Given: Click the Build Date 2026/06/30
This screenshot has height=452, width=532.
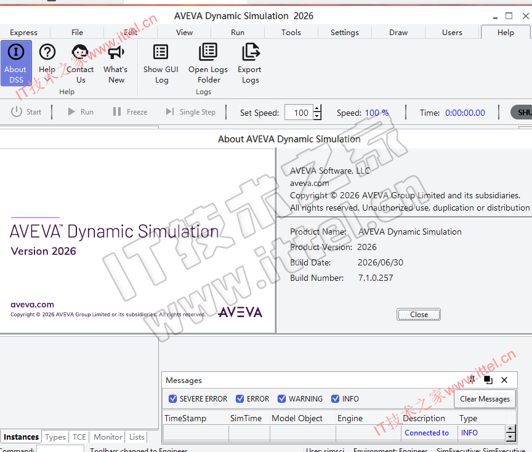Looking at the screenshot, I should (x=381, y=262).
